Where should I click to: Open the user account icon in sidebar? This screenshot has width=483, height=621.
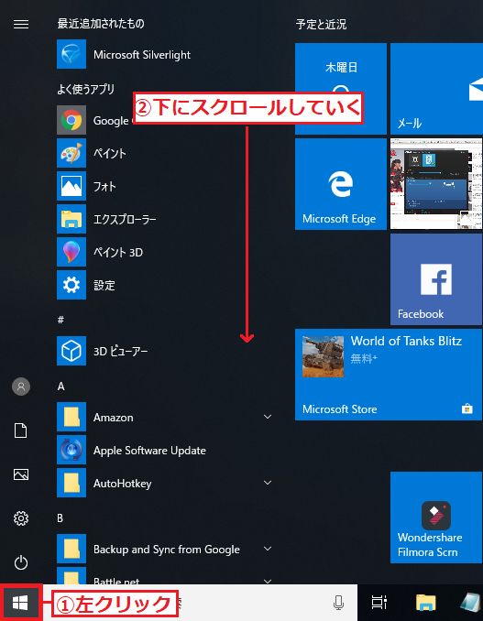(21, 387)
